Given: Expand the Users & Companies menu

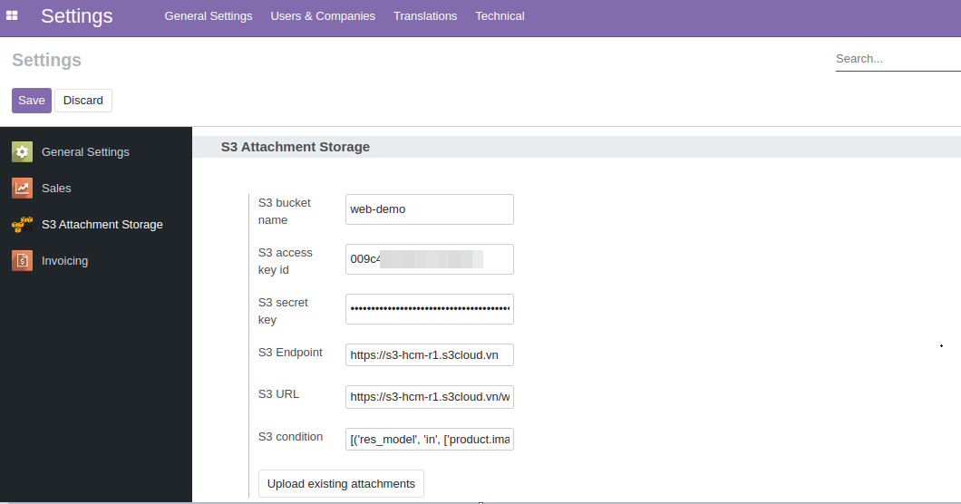Looking at the screenshot, I should (323, 16).
